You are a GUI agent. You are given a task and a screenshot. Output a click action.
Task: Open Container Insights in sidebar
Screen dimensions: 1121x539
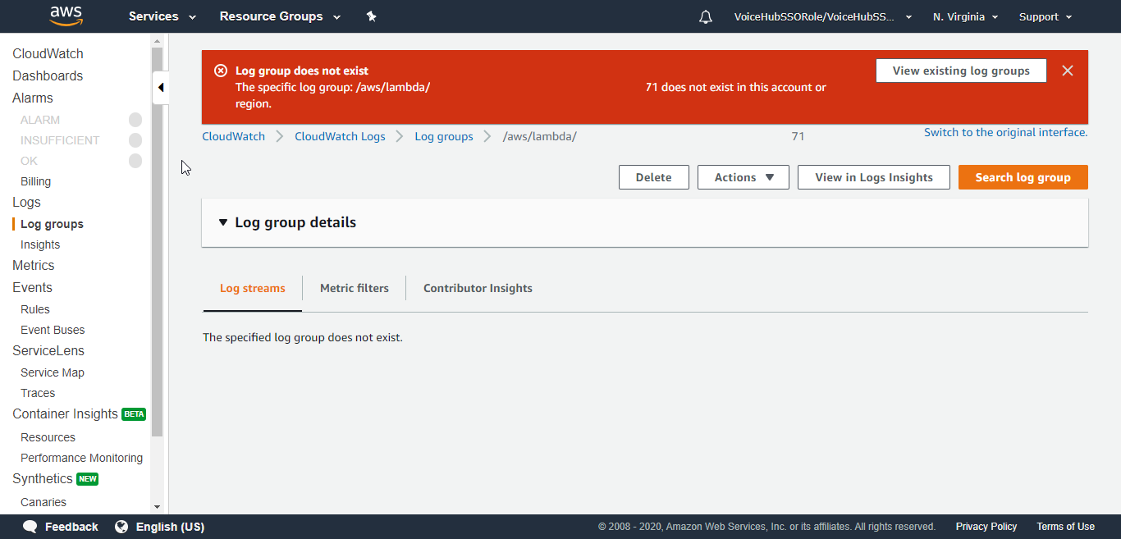pos(65,413)
